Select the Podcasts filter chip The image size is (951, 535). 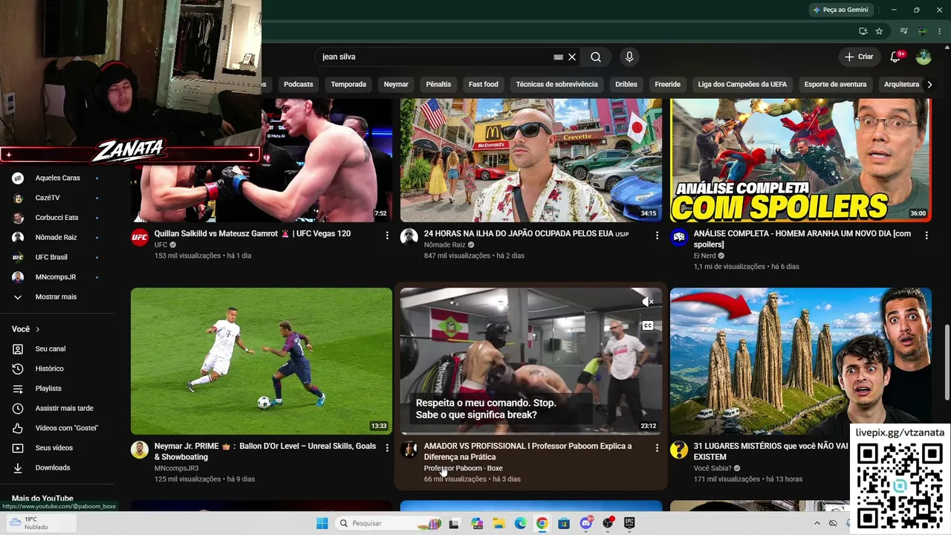299,85
